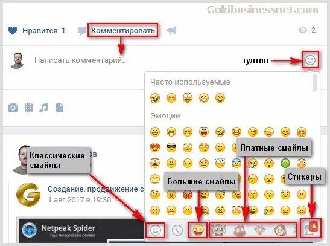Screen dimensions: 330x246
Task: Expand more sticker packs with the right arrow
Action: 295,230
